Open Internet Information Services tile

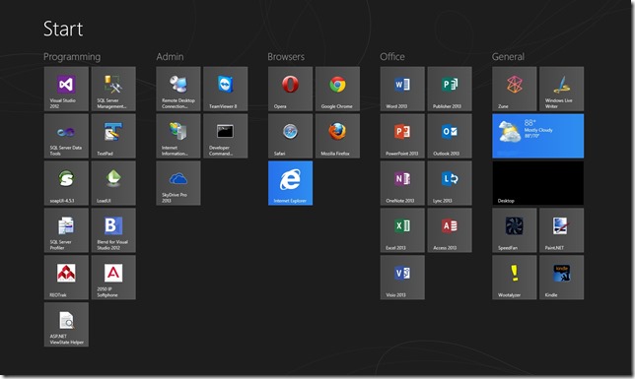(178, 136)
